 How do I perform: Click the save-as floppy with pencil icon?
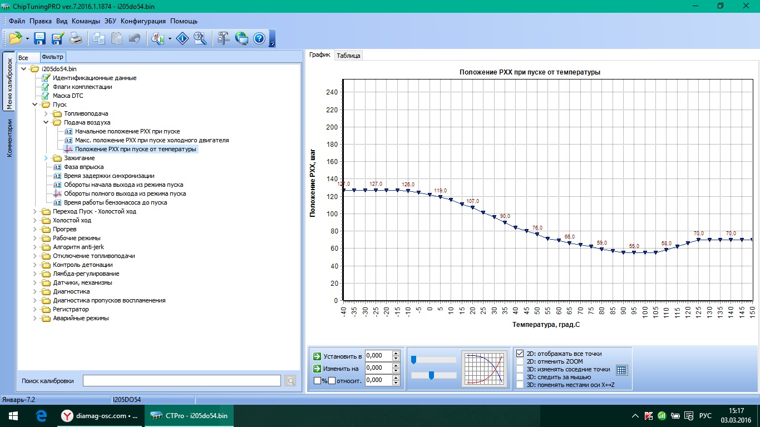point(58,38)
